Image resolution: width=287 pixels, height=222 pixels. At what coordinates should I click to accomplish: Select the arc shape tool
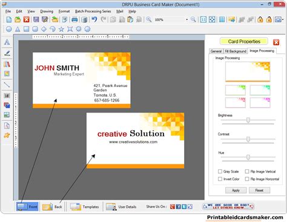click(x=53, y=29)
